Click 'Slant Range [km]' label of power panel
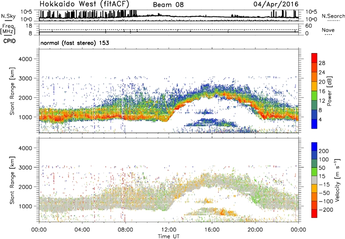 pyautogui.click(x=12, y=91)
